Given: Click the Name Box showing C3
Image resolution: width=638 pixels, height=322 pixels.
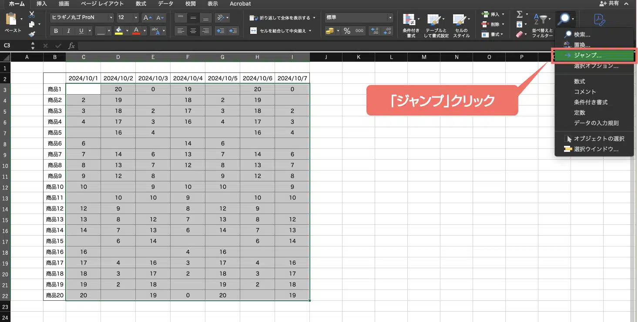Looking at the screenshot, I should coord(15,46).
